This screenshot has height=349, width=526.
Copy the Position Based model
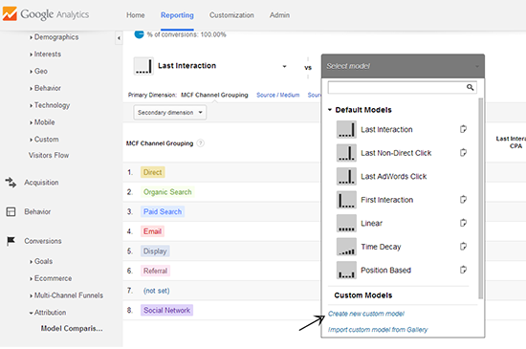pyautogui.click(x=463, y=270)
